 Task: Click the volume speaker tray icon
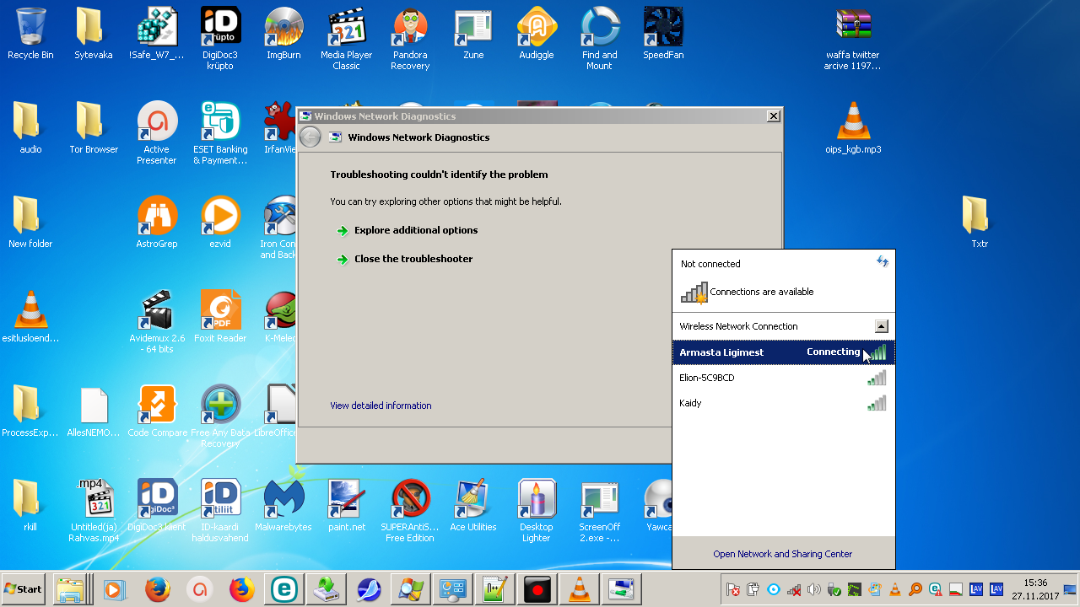[813, 589]
